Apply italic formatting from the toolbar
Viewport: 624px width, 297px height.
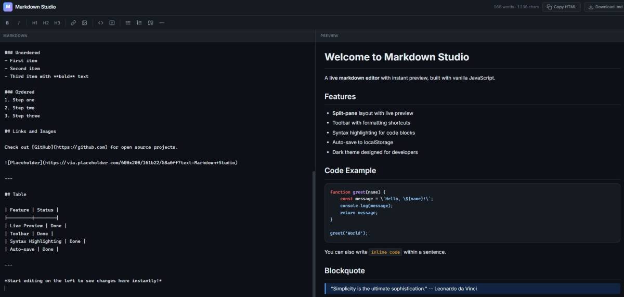point(19,23)
